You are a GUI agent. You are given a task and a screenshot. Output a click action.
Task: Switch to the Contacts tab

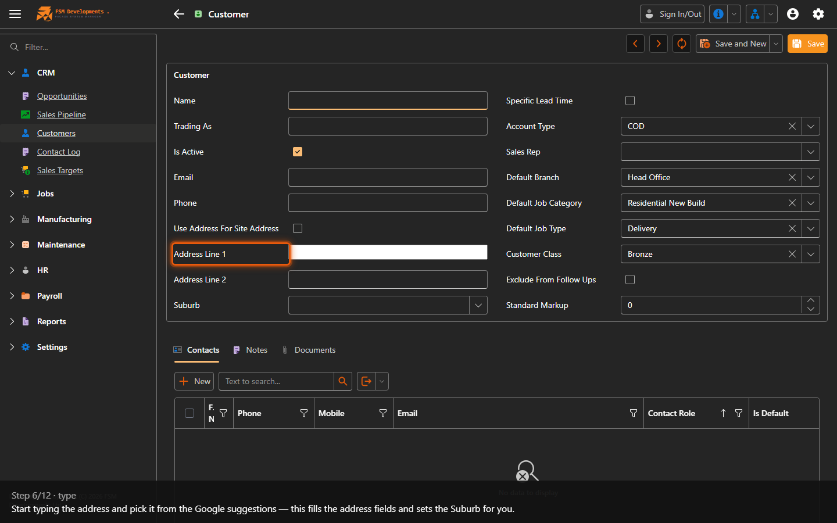click(x=196, y=350)
